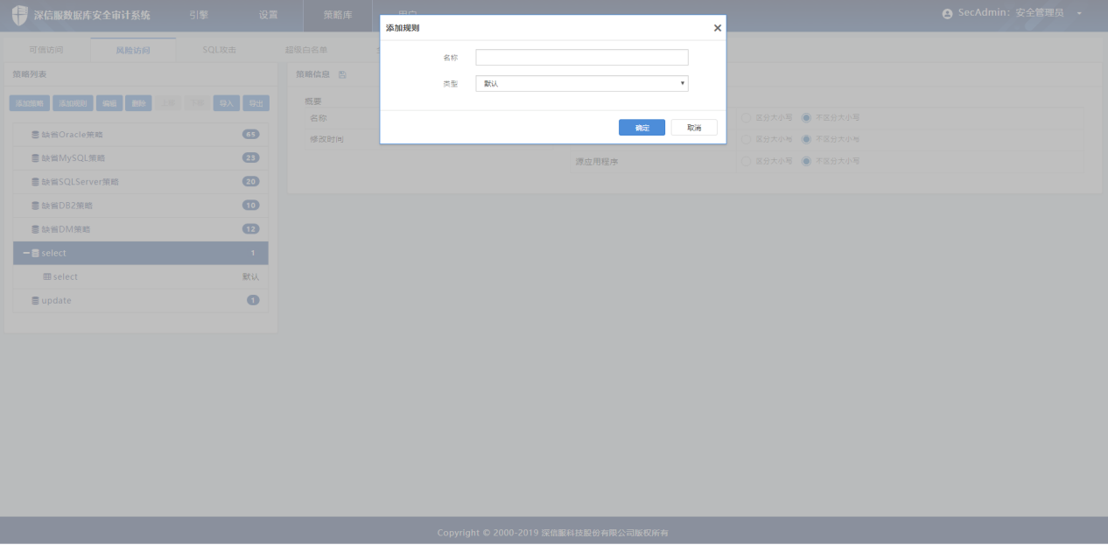Click the database icon of the update policy
The image size is (1108, 545).
(x=35, y=301)
